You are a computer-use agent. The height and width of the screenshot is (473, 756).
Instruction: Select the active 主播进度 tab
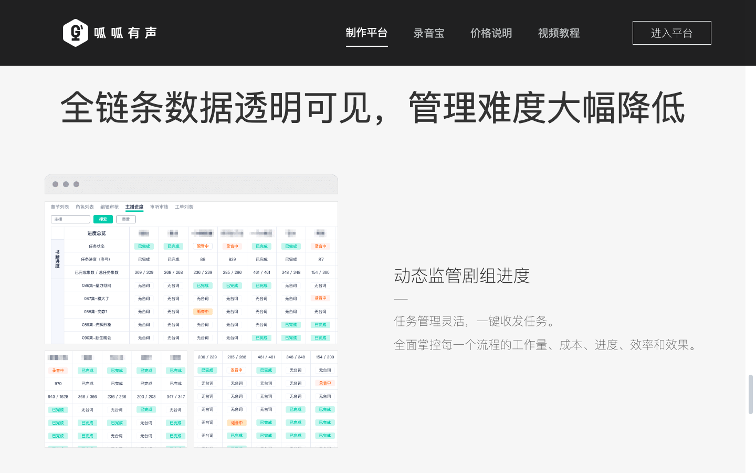pos(134,207)
